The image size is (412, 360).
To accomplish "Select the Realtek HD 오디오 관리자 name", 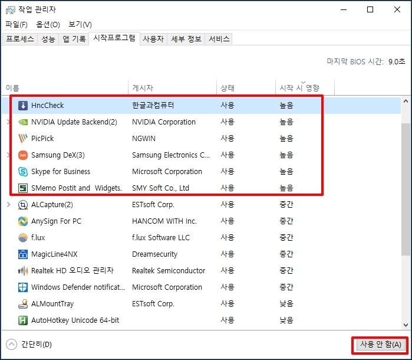I will point(72,271).
